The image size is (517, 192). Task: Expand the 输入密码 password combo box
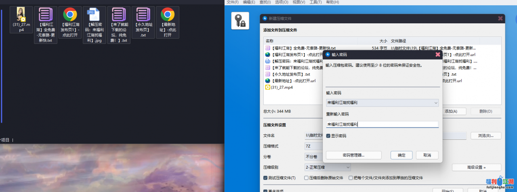click(x=435, y=103)
